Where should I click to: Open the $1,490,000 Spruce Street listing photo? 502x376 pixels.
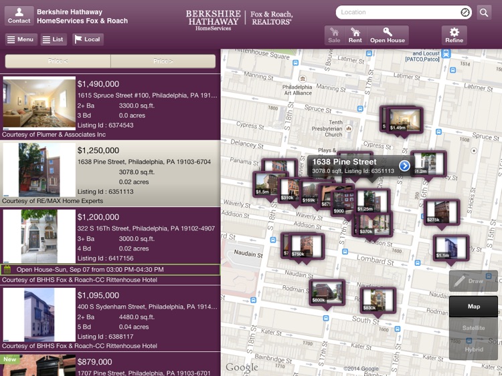pyautogui.click(x=39, y=104)
